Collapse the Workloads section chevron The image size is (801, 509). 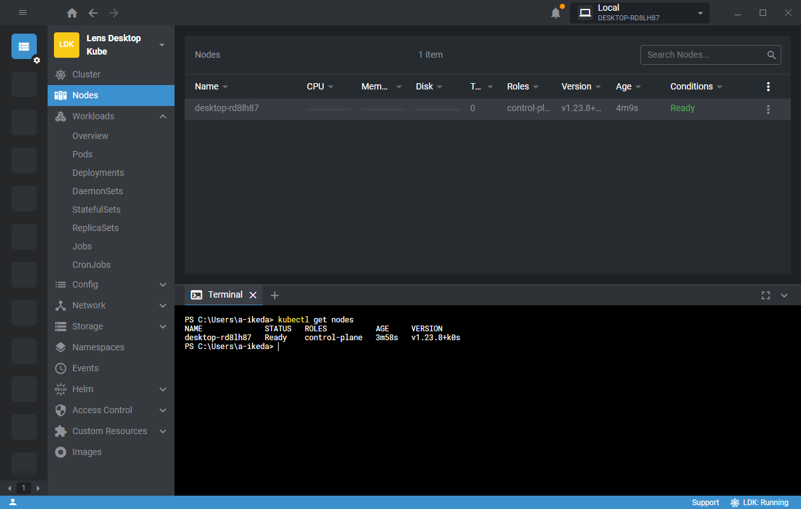click(162, 116)
